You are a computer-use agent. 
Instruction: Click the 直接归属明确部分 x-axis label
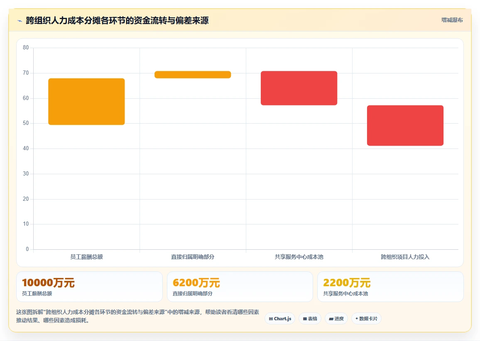[x=193, y=257]
